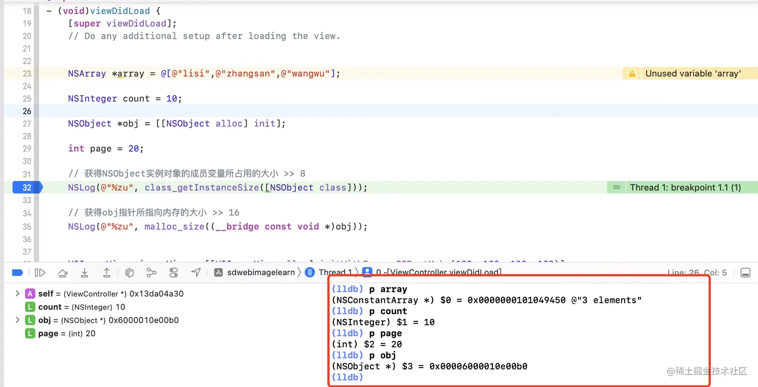
Task: Click the class_getInstanceSize NSLog line
Action: click(218, 187)
